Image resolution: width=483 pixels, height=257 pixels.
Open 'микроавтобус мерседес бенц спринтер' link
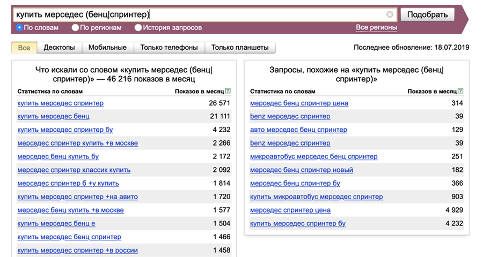click(313, 156)
